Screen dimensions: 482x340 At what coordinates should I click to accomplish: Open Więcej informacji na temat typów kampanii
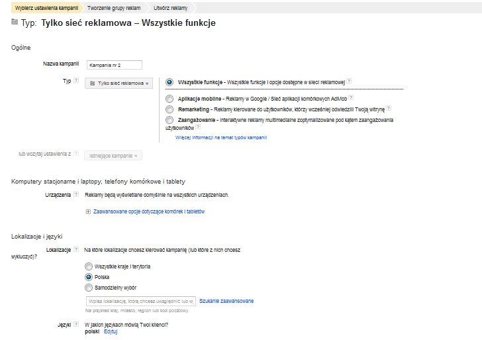[220, 137]
